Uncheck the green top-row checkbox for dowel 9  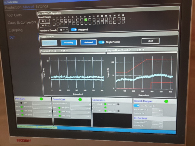pyautogui.click(x=85, y=20)
